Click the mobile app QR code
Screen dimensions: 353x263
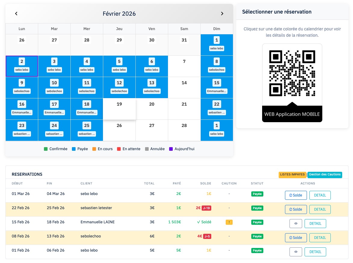click(292, 72)
